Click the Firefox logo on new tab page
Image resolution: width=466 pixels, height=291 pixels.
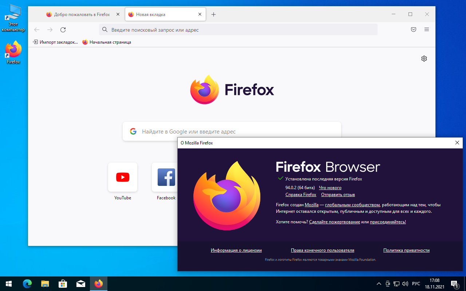232,89
